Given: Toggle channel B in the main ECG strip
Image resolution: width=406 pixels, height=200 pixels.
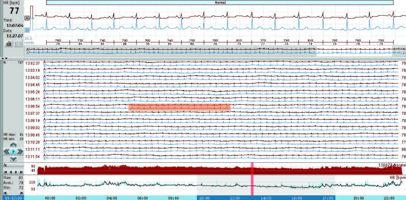Looking at the screenshot, I should [x=27, y=30].
